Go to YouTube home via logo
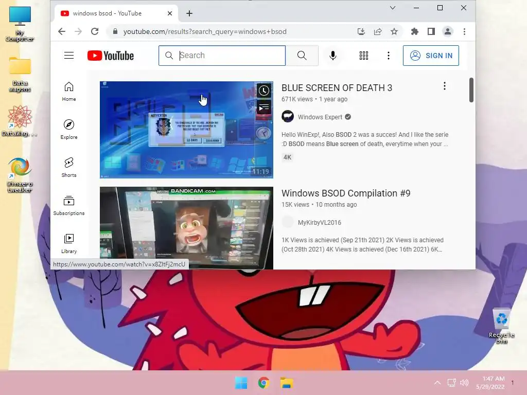Screen dimensions: 527x395 tap(111, 56)
